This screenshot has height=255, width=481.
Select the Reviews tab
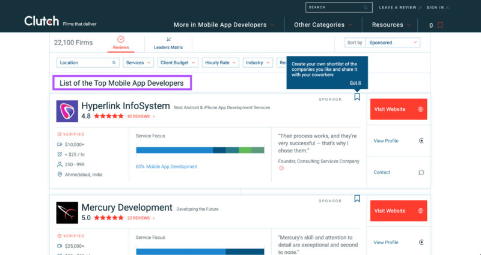click(x=121, y=43)
